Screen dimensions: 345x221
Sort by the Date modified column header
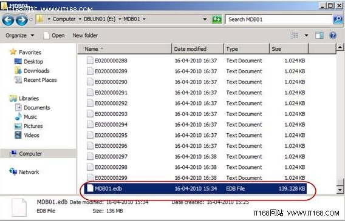pyautogui.click(x=197, y=49)
